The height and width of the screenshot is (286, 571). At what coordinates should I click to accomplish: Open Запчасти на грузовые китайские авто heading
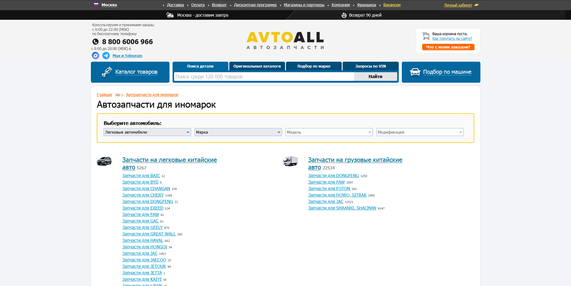[355, 164]
